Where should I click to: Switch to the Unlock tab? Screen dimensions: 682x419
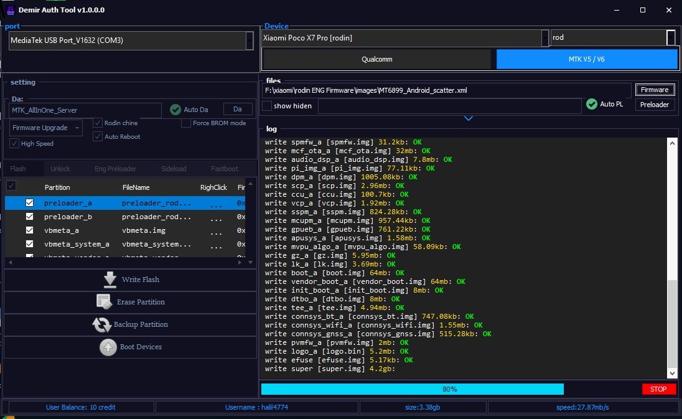(x=60, y=169)
